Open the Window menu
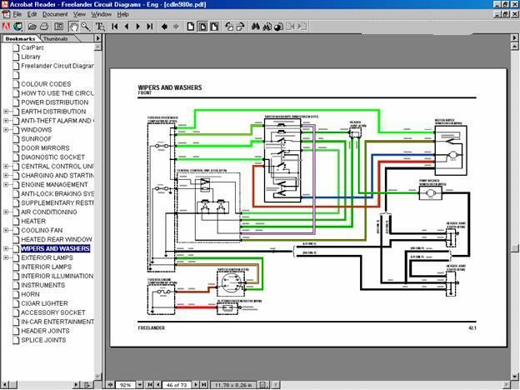This screenshot has height=390, width=520. (102, 14)
